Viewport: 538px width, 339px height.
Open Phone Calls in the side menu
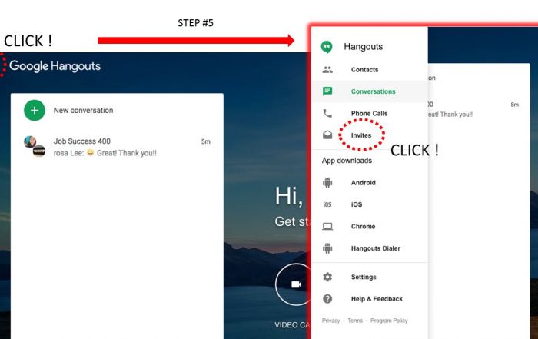pyautogui.click(x=369, y=113)
